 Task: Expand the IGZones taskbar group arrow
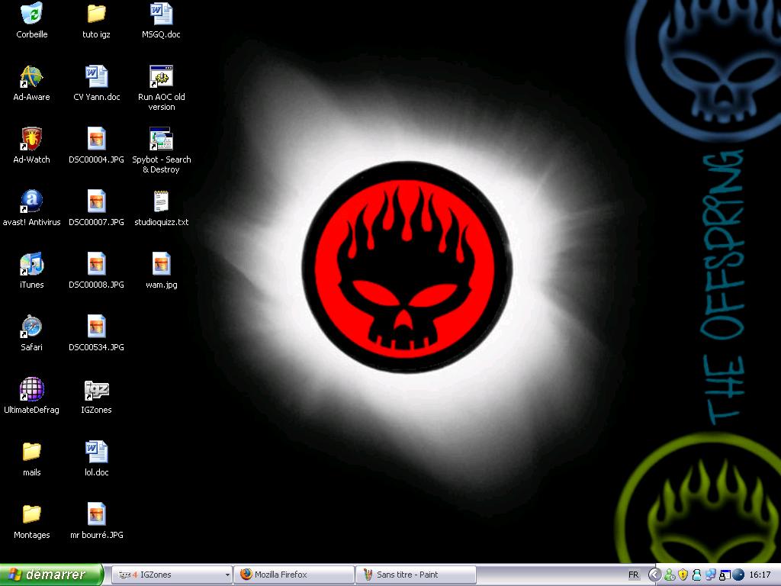[227, 575]
